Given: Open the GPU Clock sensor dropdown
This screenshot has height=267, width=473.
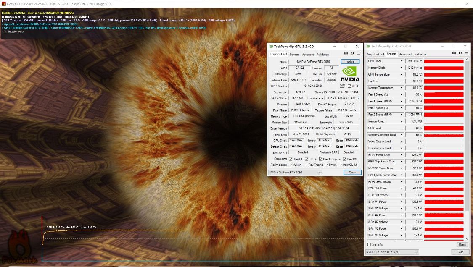Looking at the screenshot, I should tap(401, 61).
